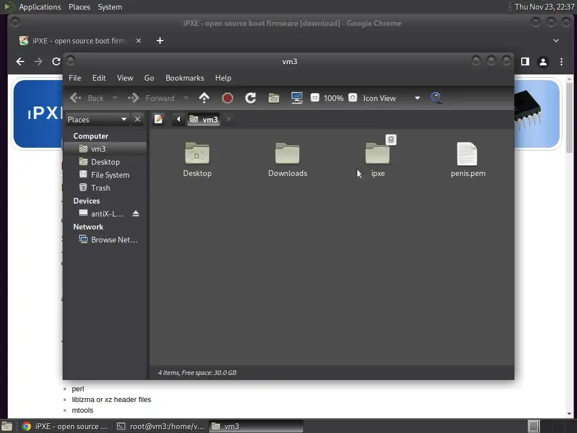Click 'mtools' text on iPXE page
The width and height of the screenshot is (577, 433).
[x=82, y=410]
